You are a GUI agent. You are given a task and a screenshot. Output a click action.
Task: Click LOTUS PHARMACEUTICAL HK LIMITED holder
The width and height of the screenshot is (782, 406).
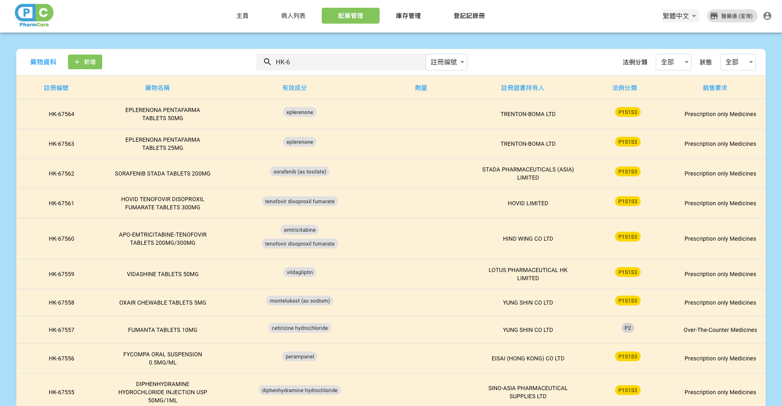coord(528,274)
